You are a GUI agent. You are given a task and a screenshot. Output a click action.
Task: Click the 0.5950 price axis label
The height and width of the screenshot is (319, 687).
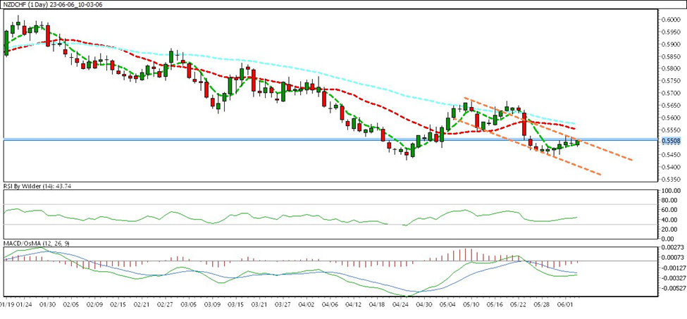tap(670, 32)
